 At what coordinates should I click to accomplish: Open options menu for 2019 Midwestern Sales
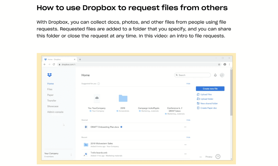coord(185,144)
